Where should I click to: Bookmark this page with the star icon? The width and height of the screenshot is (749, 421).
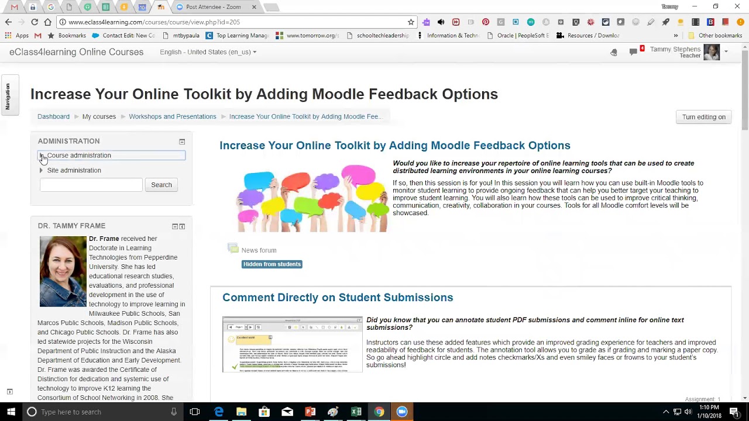411,22
